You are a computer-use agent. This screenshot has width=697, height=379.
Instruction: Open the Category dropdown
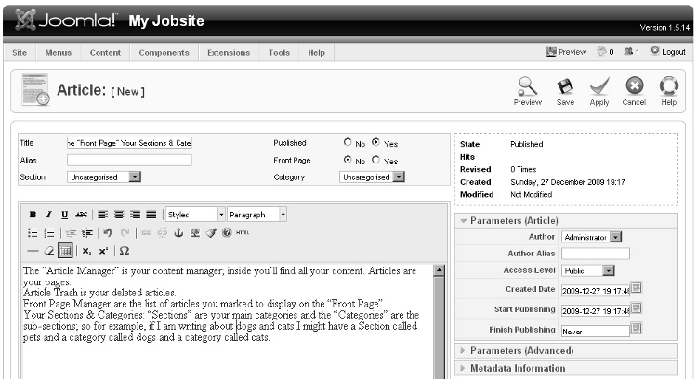pyautogui.click(x=372, y=176)
